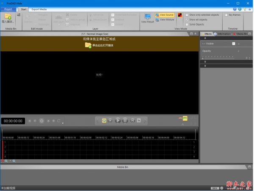Expand the second collapsed section below Opacity
254x191 pixels.
coord(205,66)
